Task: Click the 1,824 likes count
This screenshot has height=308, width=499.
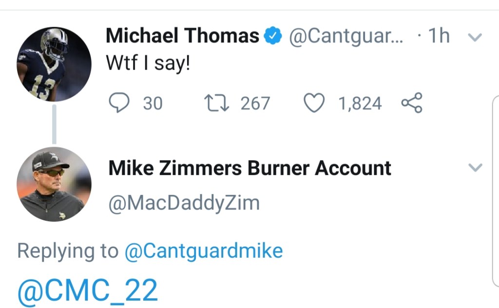Action: [x=360, y=103]
